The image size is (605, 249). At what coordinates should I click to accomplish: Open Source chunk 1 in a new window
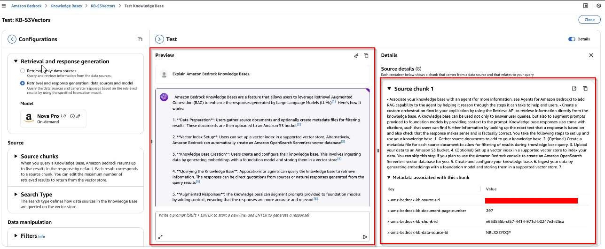click(574, 89)
